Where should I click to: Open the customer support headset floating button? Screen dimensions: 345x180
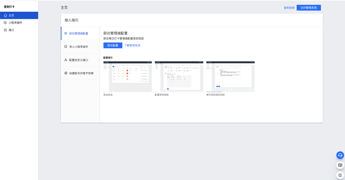click(x=340, y=155)
